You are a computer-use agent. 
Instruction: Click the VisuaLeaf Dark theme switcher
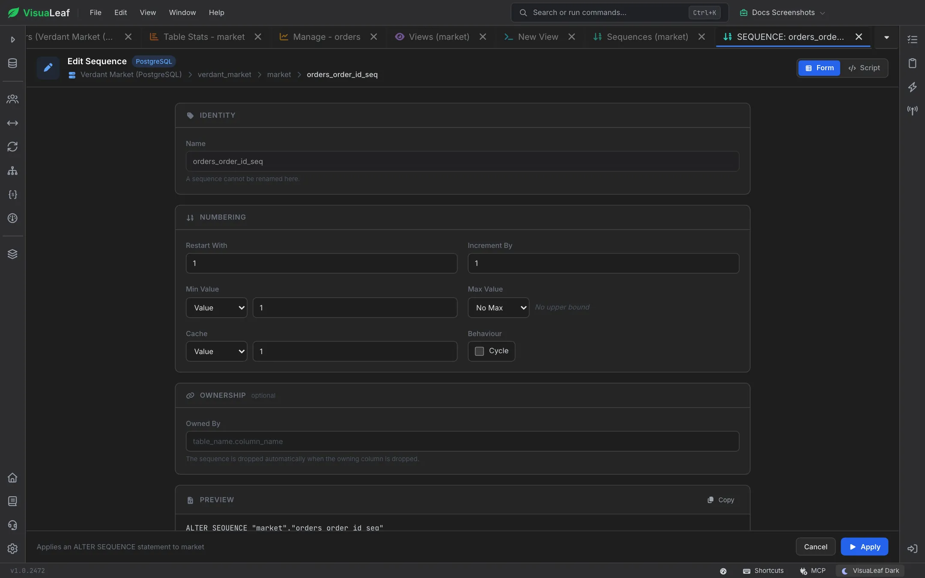tap(870, 571)
